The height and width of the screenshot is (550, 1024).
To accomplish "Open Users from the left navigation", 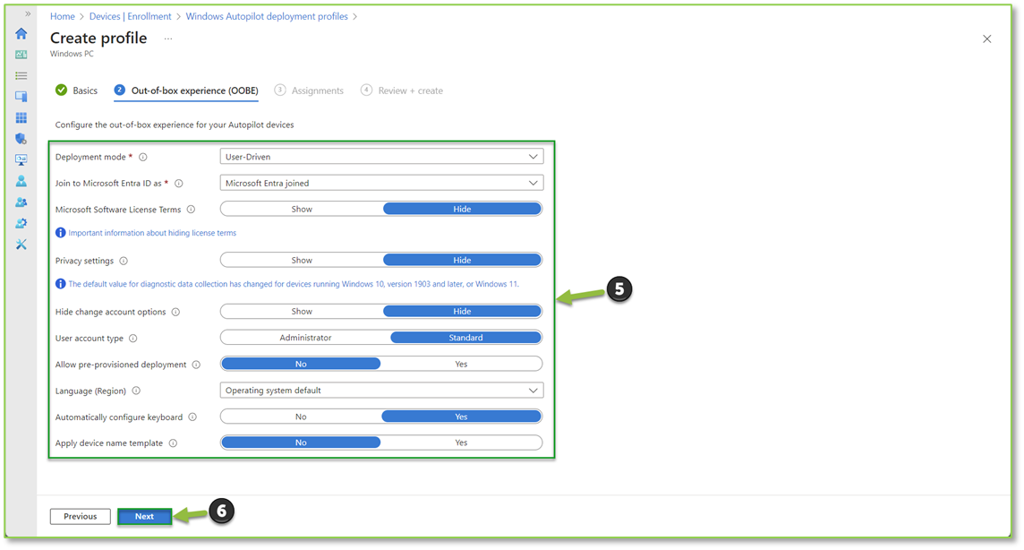I will (21, 180).
